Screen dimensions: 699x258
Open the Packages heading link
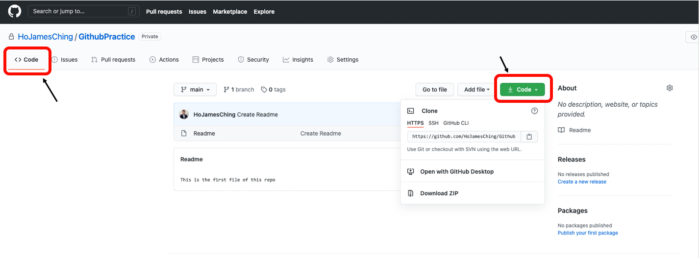pyautogui.click(x=573, y=211)
